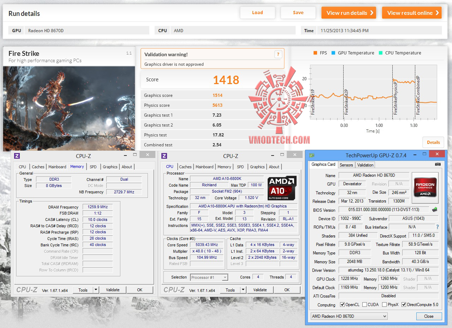Click the DRAM Frequency value 1259.9 MHz

point(98,207)
